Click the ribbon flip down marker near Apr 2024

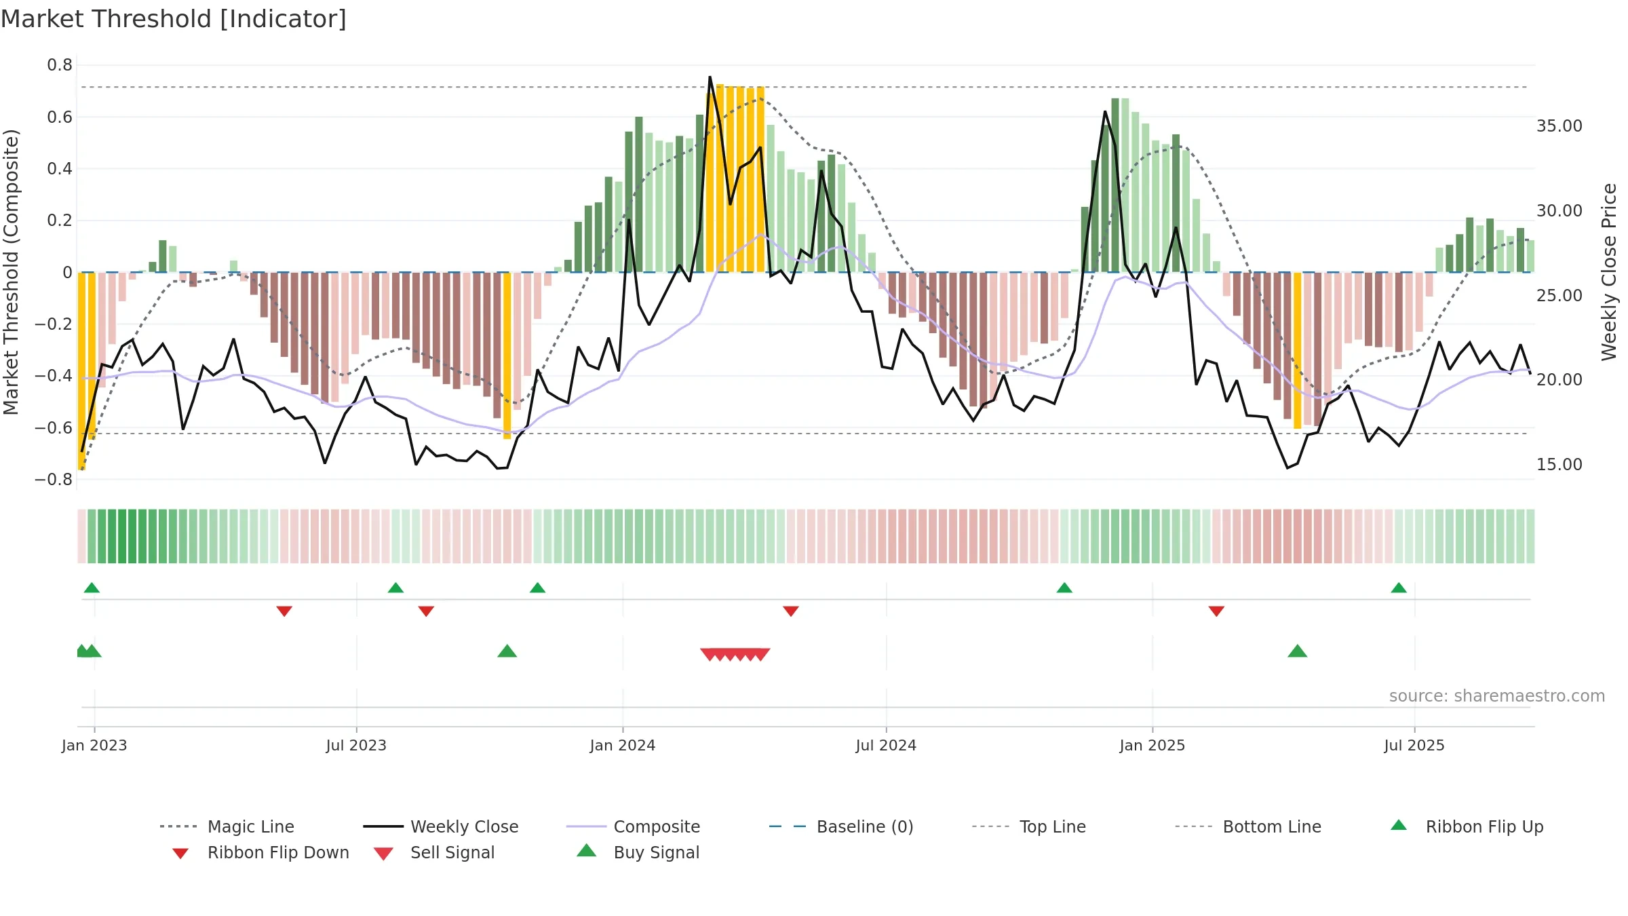click(x=791, y=611)
